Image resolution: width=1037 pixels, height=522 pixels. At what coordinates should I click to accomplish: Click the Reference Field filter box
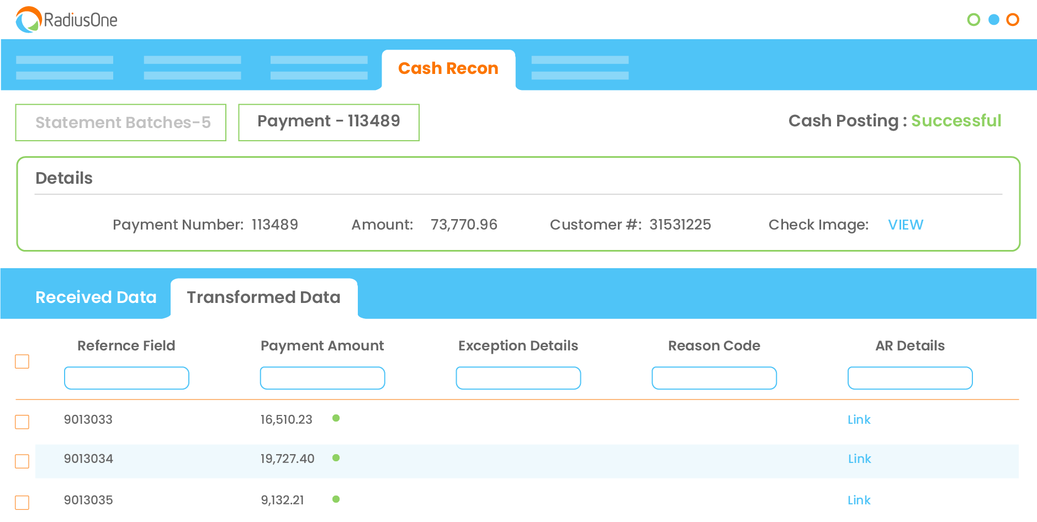pos(126,378)
